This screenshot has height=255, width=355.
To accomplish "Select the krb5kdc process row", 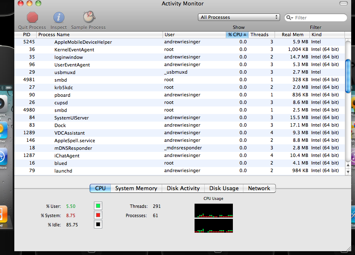I will [179, 88].
